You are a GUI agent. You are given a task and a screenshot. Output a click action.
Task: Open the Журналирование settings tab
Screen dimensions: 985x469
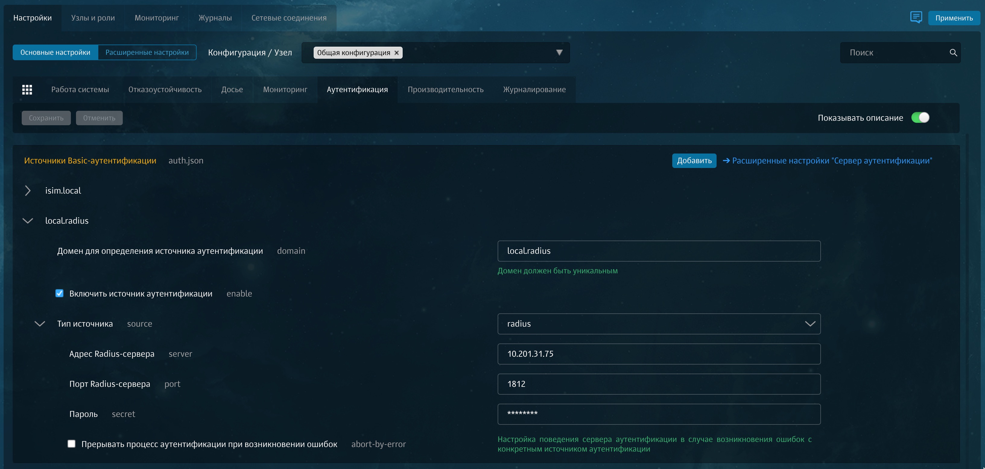pos(534,90)
